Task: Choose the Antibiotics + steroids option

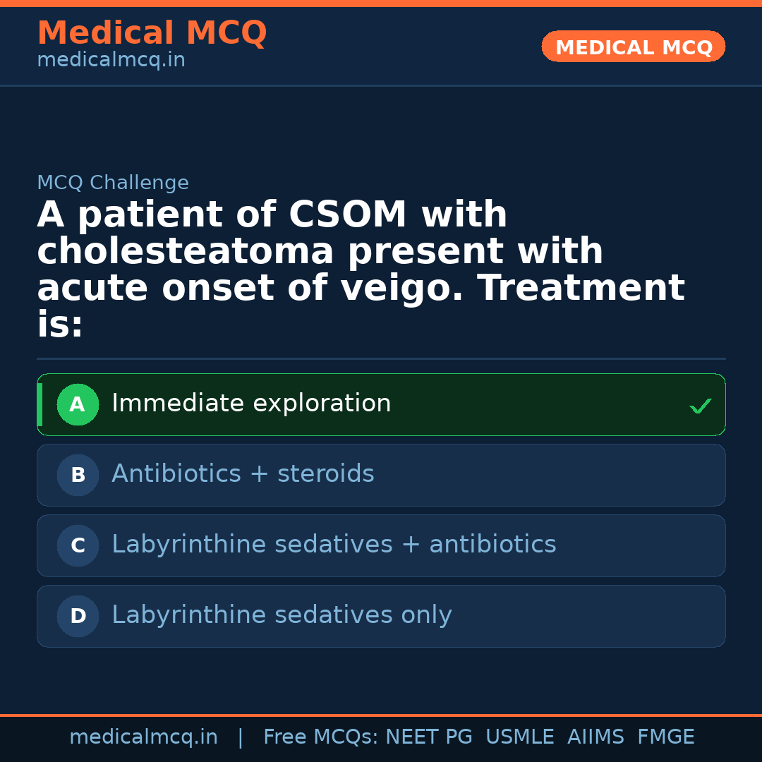Action: coord(243,474)
